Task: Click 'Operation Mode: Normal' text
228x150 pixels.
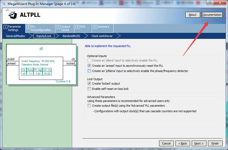Action: coord(35,65)
